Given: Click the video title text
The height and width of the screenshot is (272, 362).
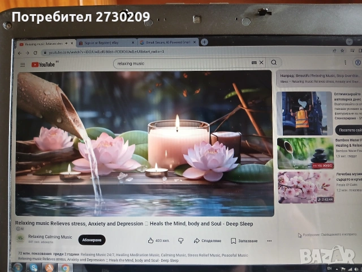Looking at the screenshot, I should [134, 224].
